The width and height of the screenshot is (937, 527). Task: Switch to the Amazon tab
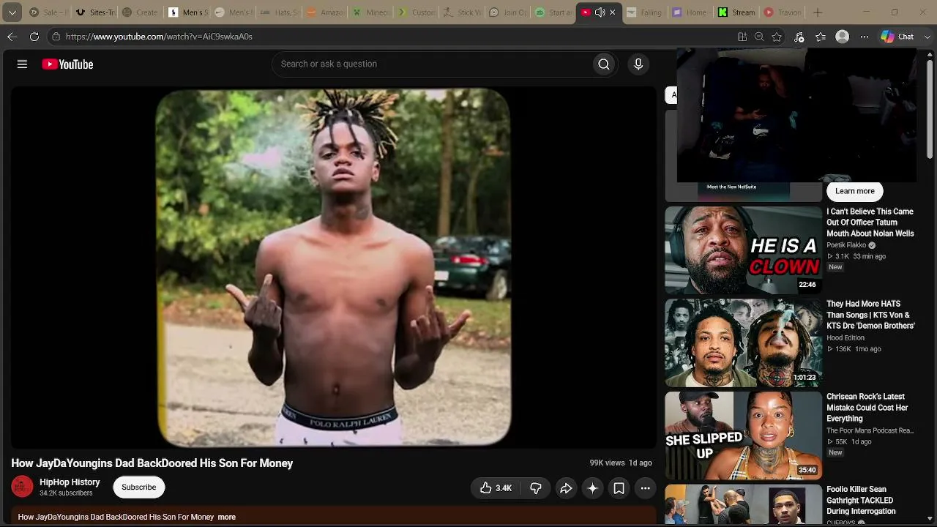325,12
